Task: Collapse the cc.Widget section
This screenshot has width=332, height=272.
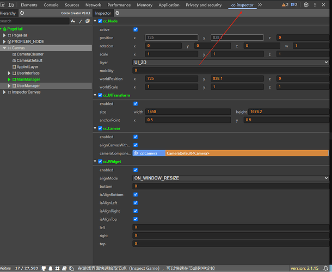Action: click(x=95, y=162)
